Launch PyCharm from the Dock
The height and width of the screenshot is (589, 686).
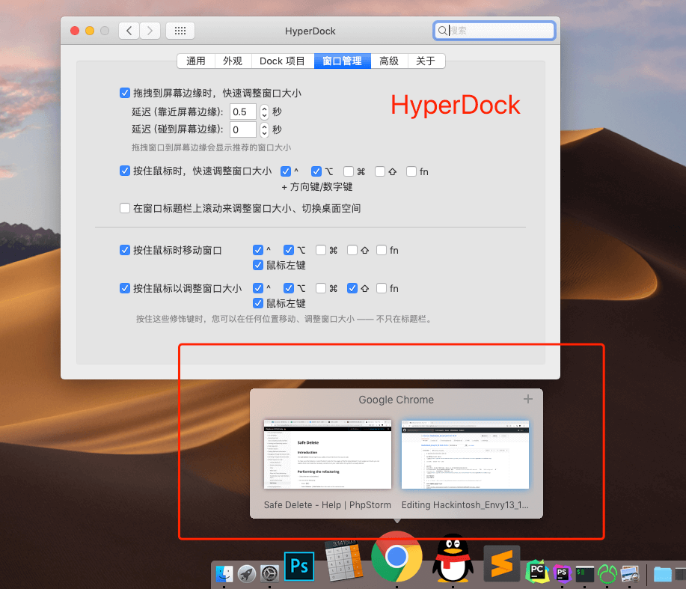(537, 573)
